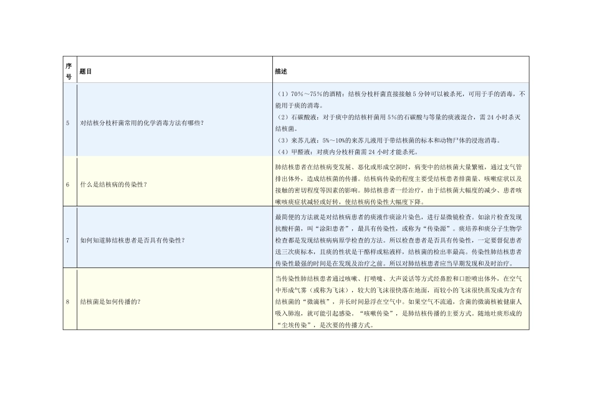Click question 对结核分枝杆菌常用的化学消毒方法有哪些
Viewport: 592px width, 419px height.
click(x=142, y=123)
